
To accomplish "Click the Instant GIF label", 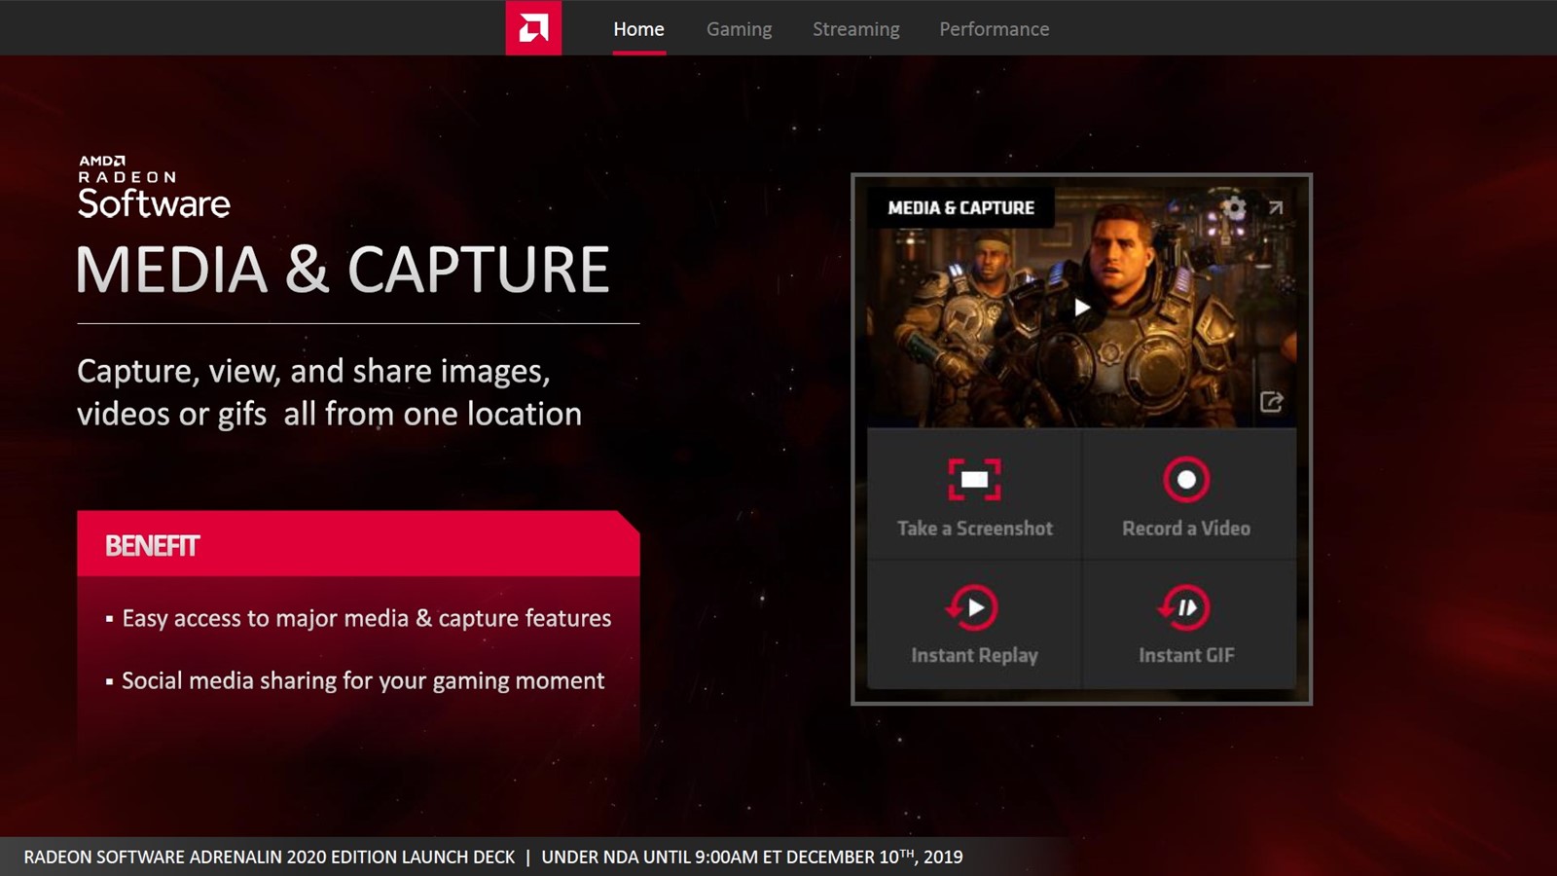I will click(1186, 656).
